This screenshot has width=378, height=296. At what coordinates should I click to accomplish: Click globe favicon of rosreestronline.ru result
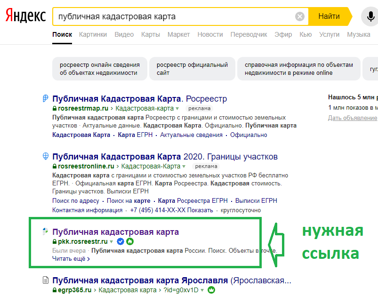click(45, 156)
